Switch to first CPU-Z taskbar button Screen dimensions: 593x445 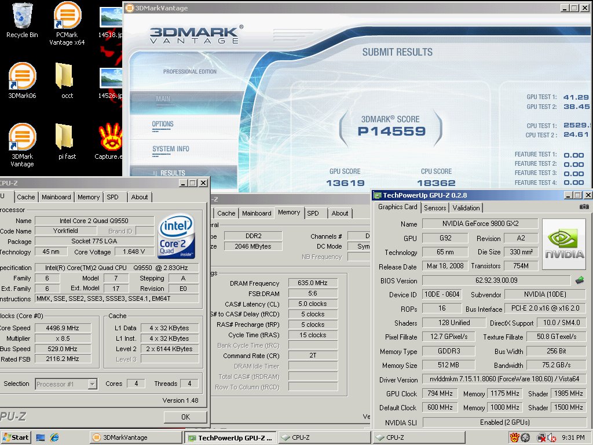point(324,437)
